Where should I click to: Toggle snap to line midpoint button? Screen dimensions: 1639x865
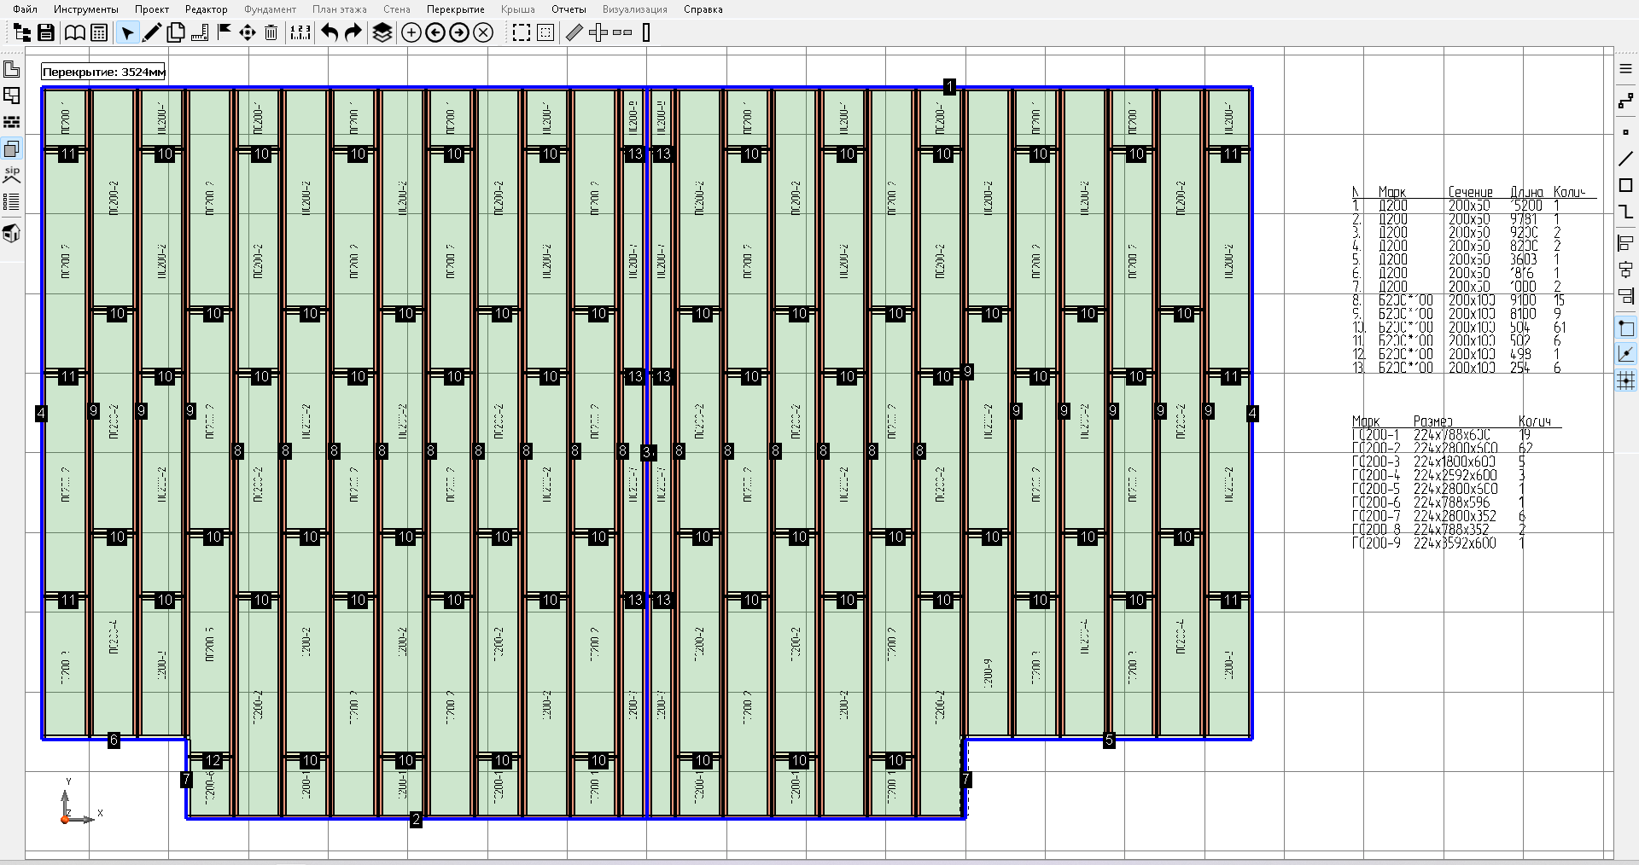tap(1625, 354)
